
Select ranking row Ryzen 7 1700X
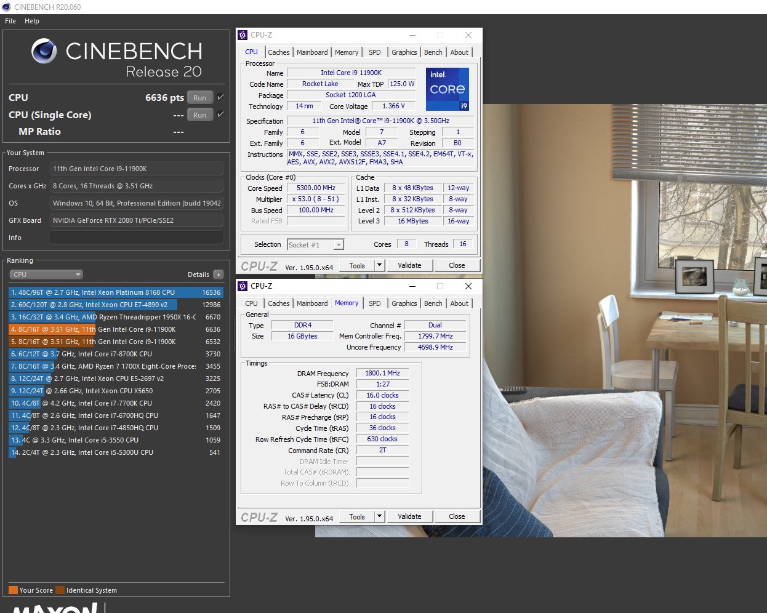point(116,366)
